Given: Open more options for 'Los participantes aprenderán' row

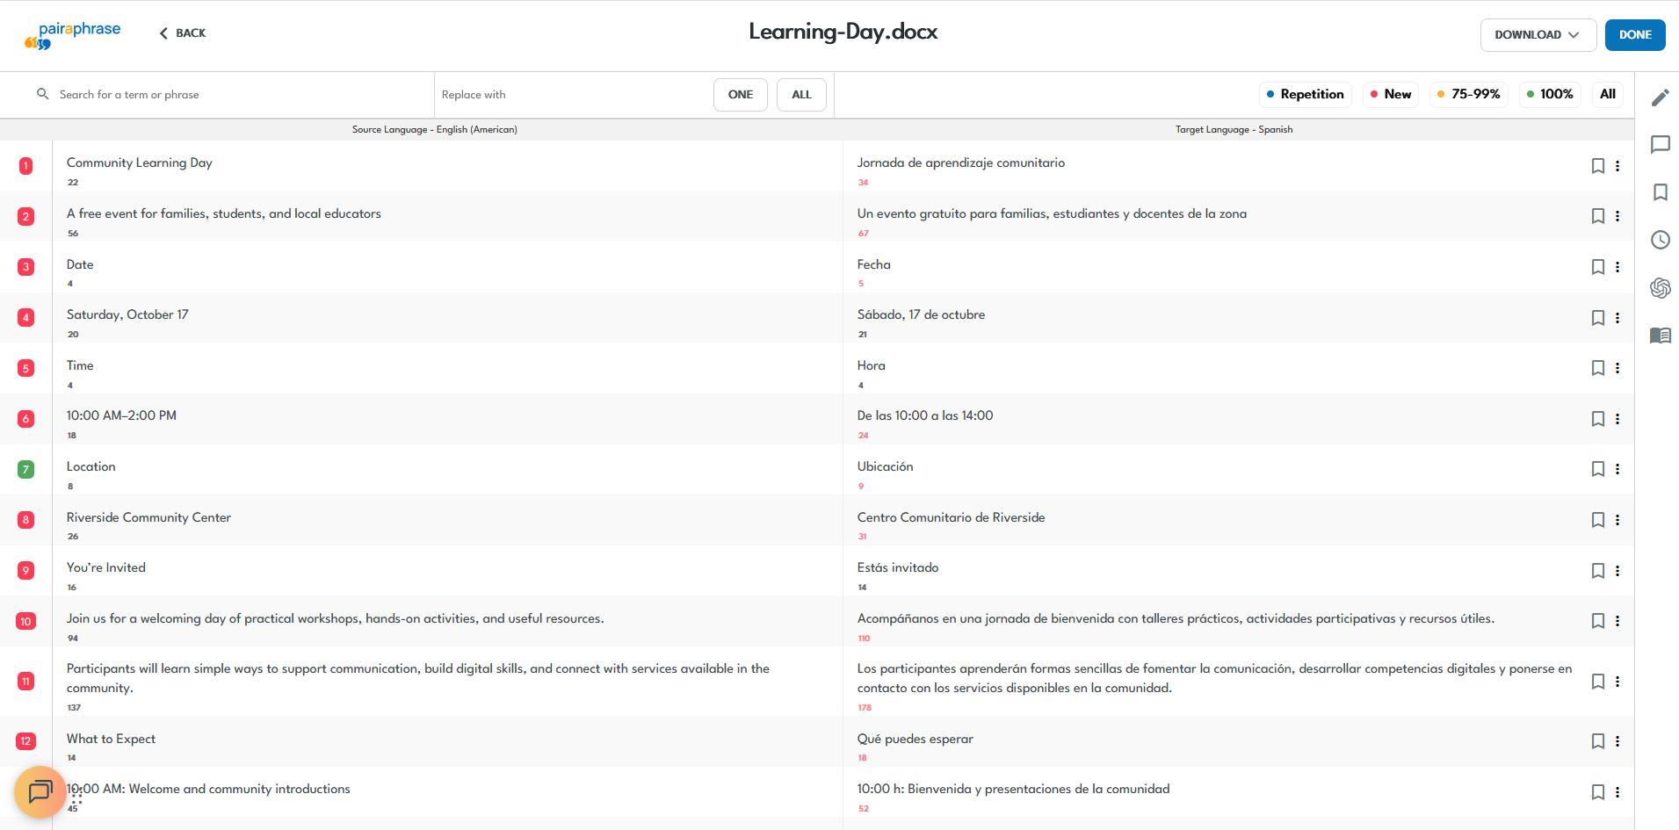Looking at the screenshot, I should click(1617, 682).
